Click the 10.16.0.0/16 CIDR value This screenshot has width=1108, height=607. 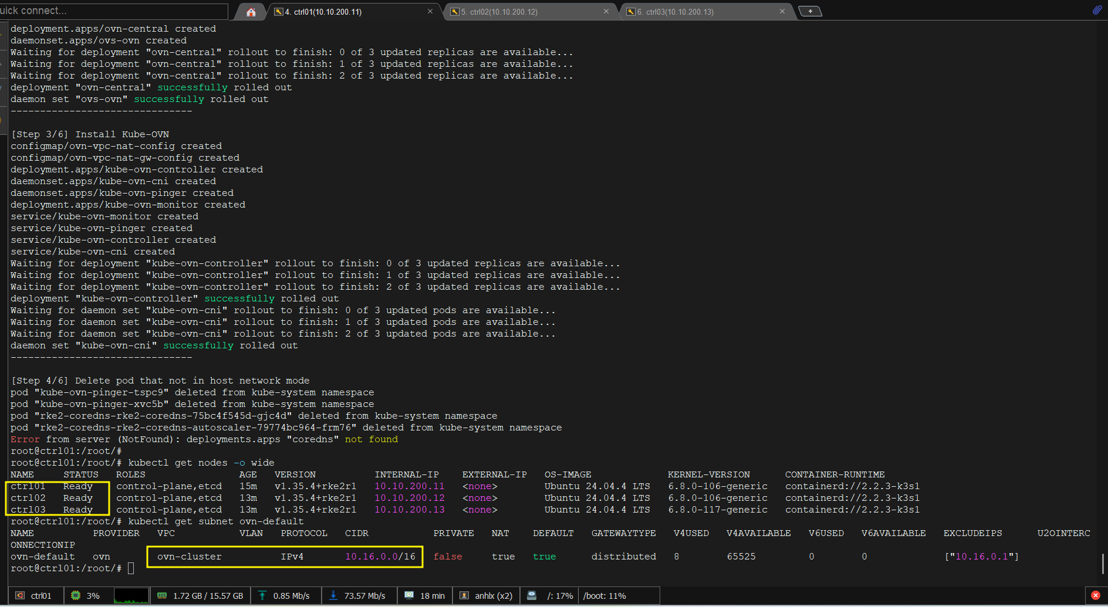[380, 557]
